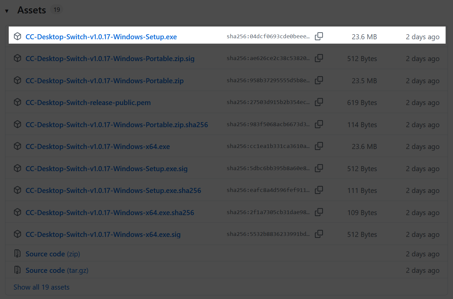
Task: Click zip file icon beside Source code (tar.gz)
Action: [17, 270]
